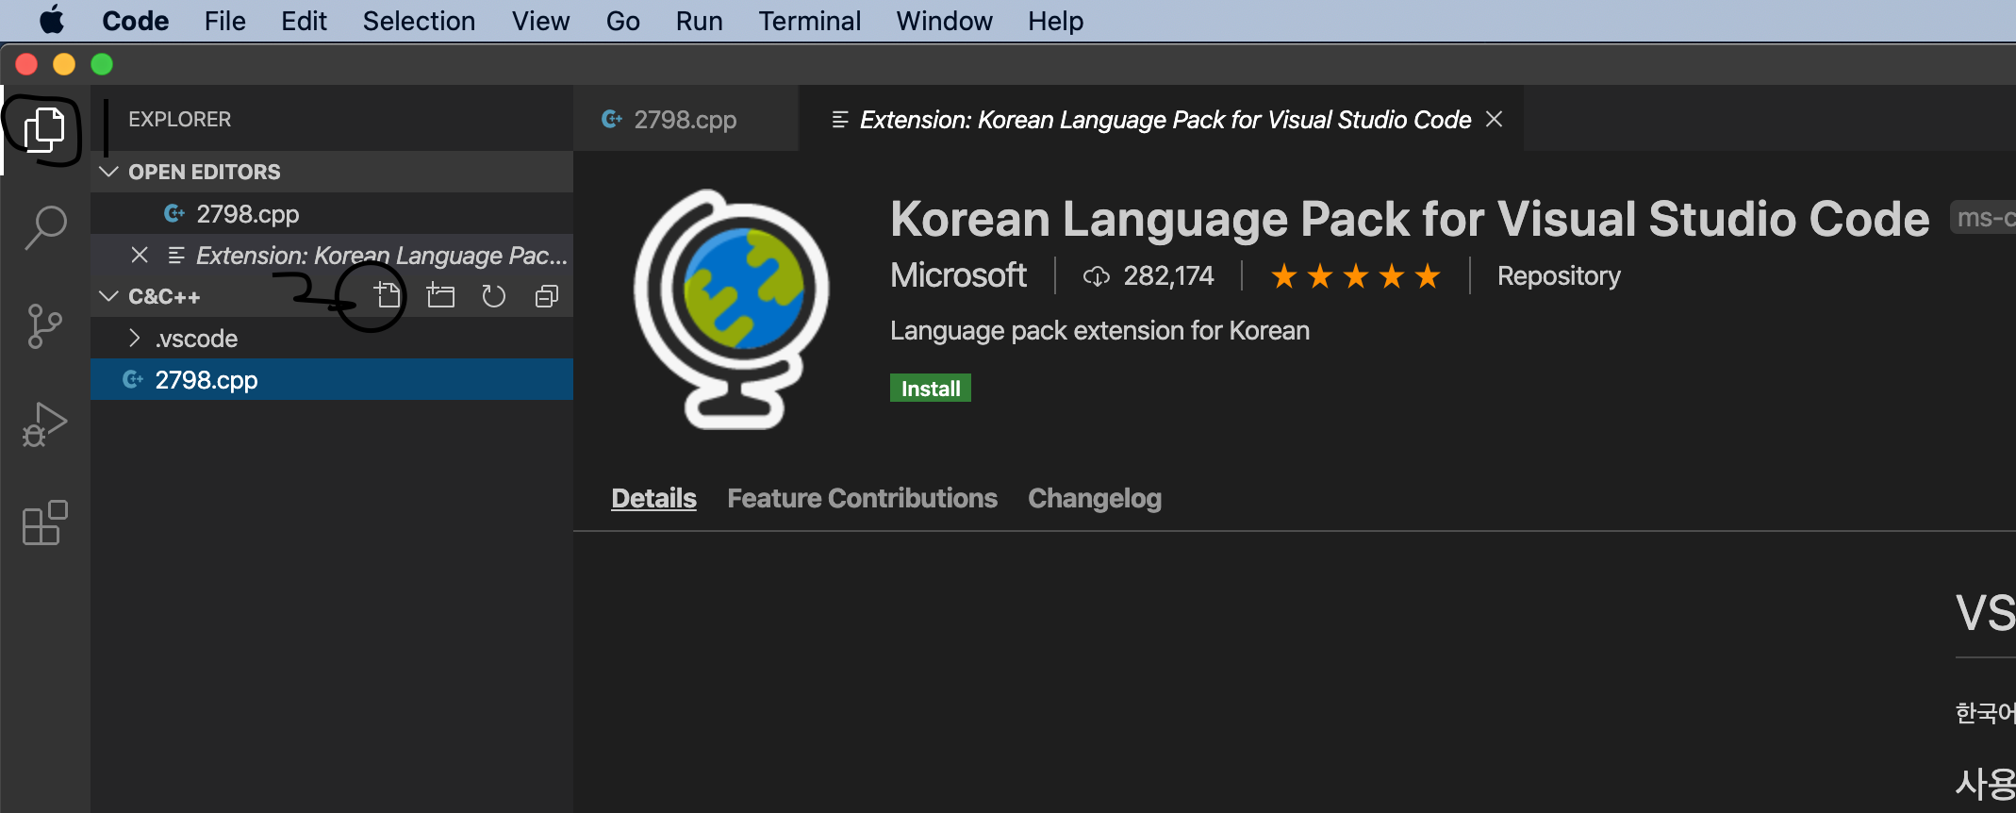Switch to the 2798.cpp editor tab
This screenshot has width=2016, height=813.
686,119
